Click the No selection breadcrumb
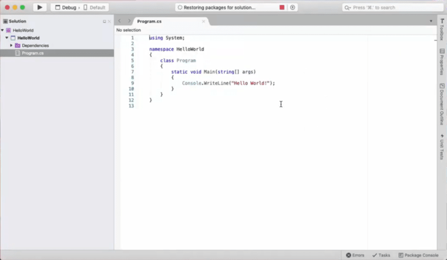This screenshot has width=447, height=260. 129,30
